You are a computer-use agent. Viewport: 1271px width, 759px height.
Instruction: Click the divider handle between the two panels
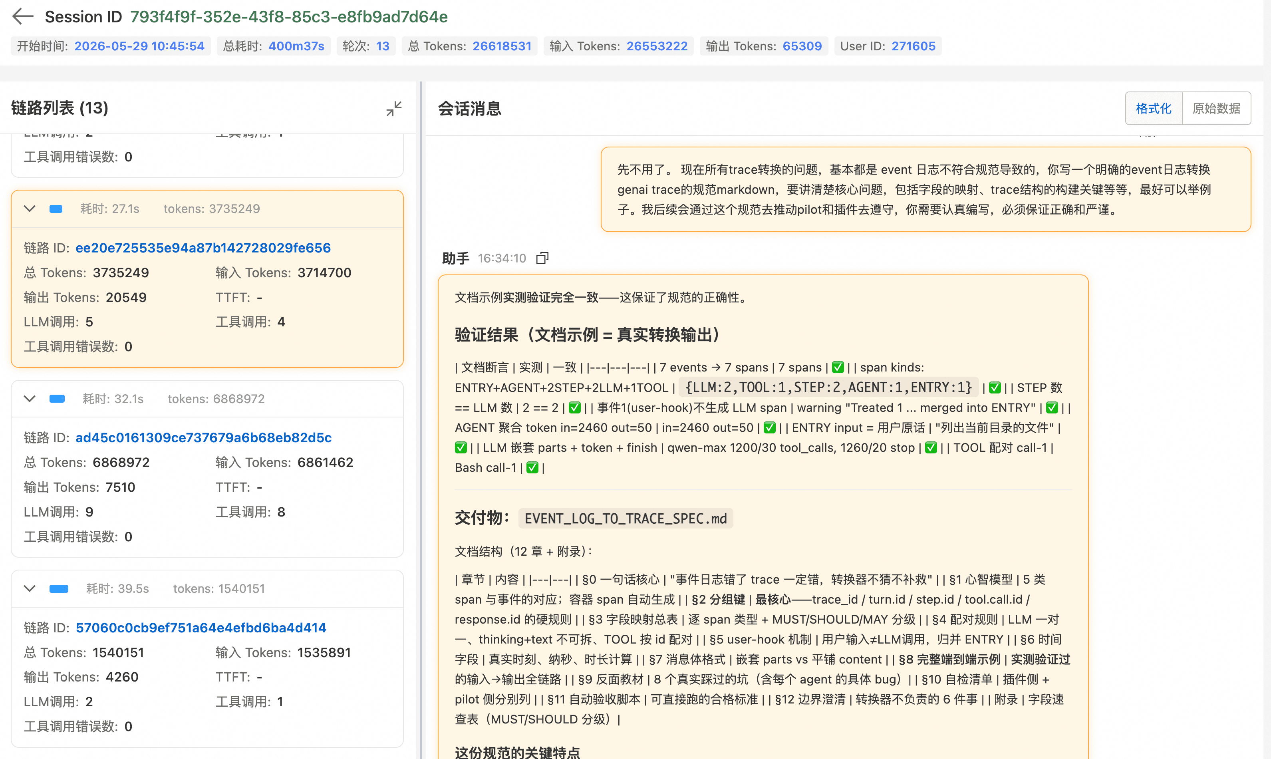click(421, 419)
